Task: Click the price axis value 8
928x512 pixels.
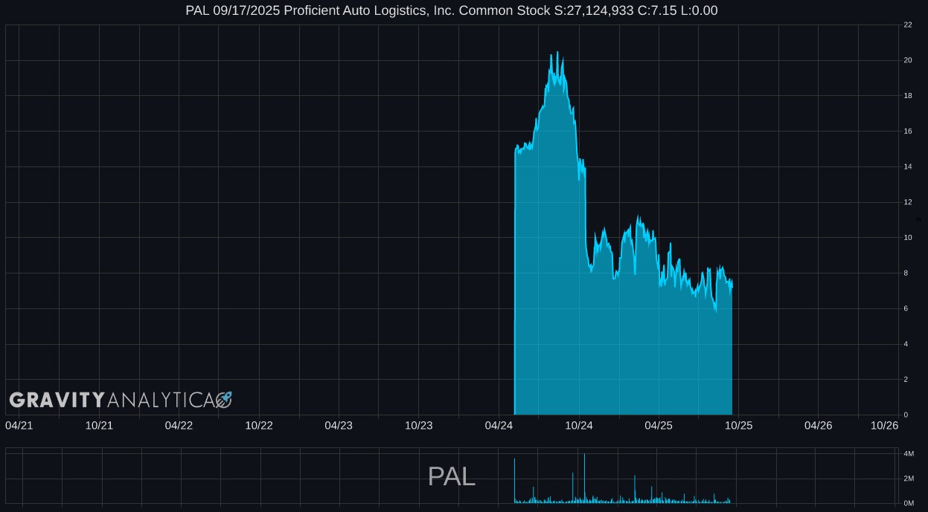Action: (906, 273)
